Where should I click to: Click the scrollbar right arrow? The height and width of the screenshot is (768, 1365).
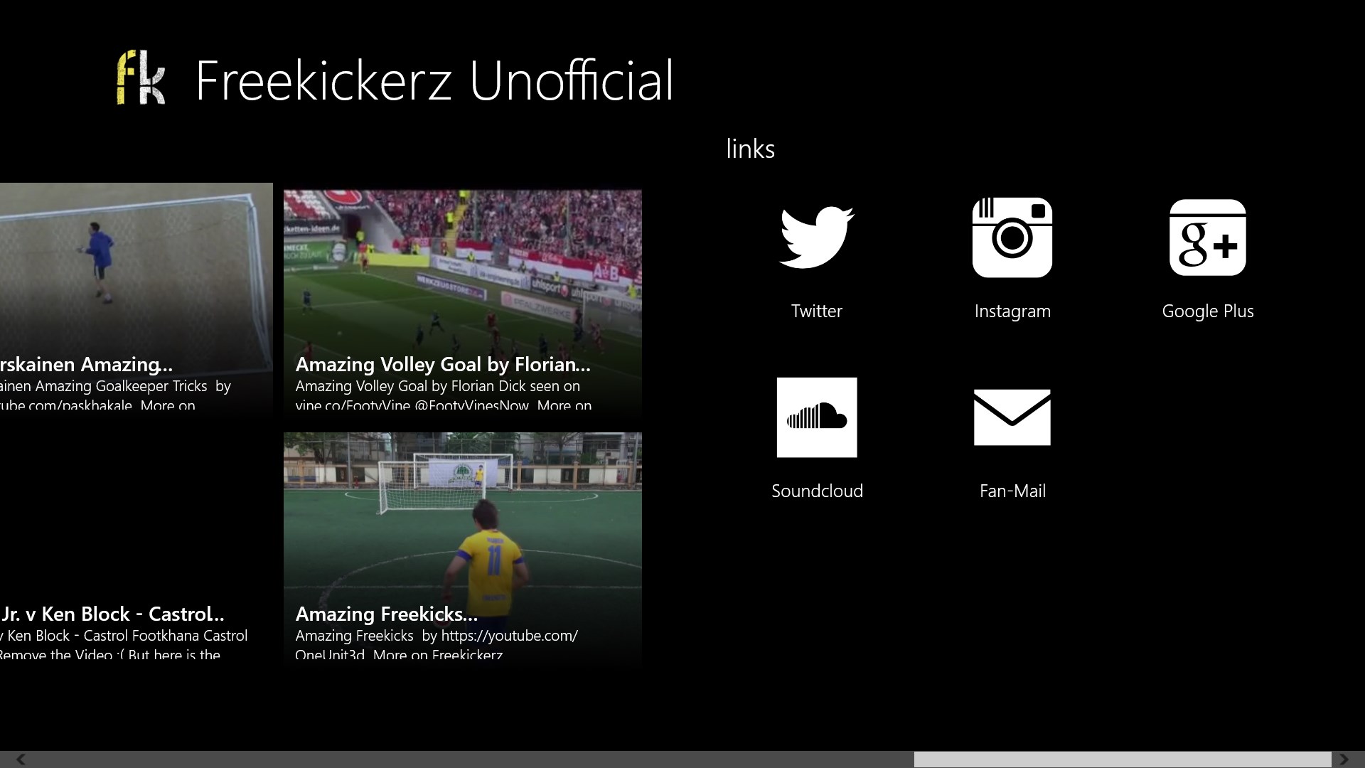[x=1344, y=759]
